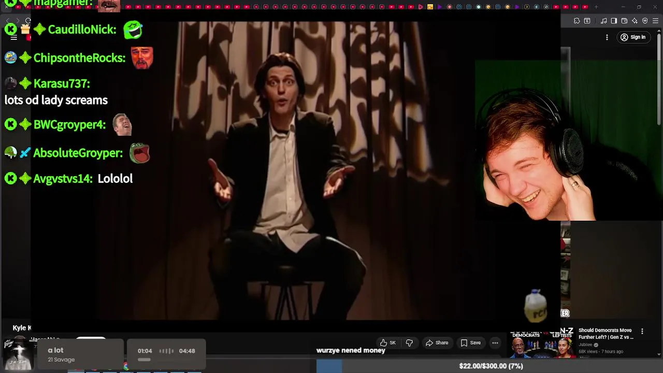Click the sword badge beside AbsoluteGroyper
The height and width of the screenshot is (373, 663).
coord(25,153)
